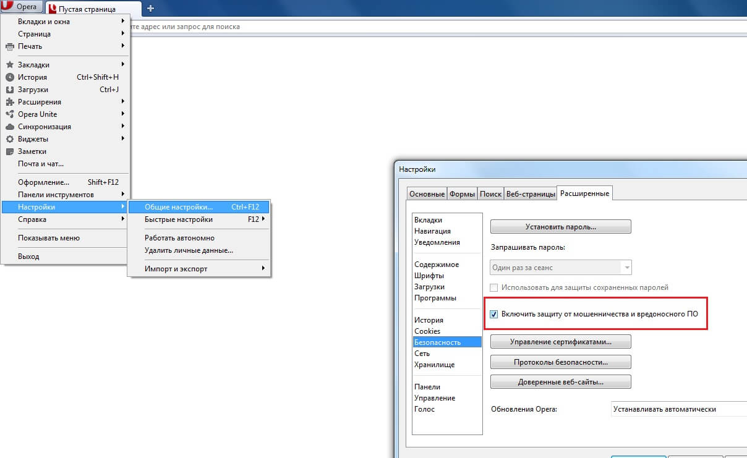
Task: Switch to the Основные settings tab
Action: point(427,194)
